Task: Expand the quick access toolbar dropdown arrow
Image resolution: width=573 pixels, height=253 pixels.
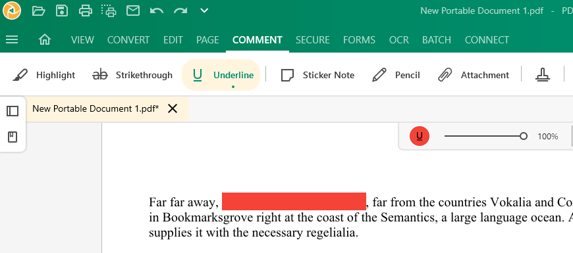Action: [x=204, y=11]
